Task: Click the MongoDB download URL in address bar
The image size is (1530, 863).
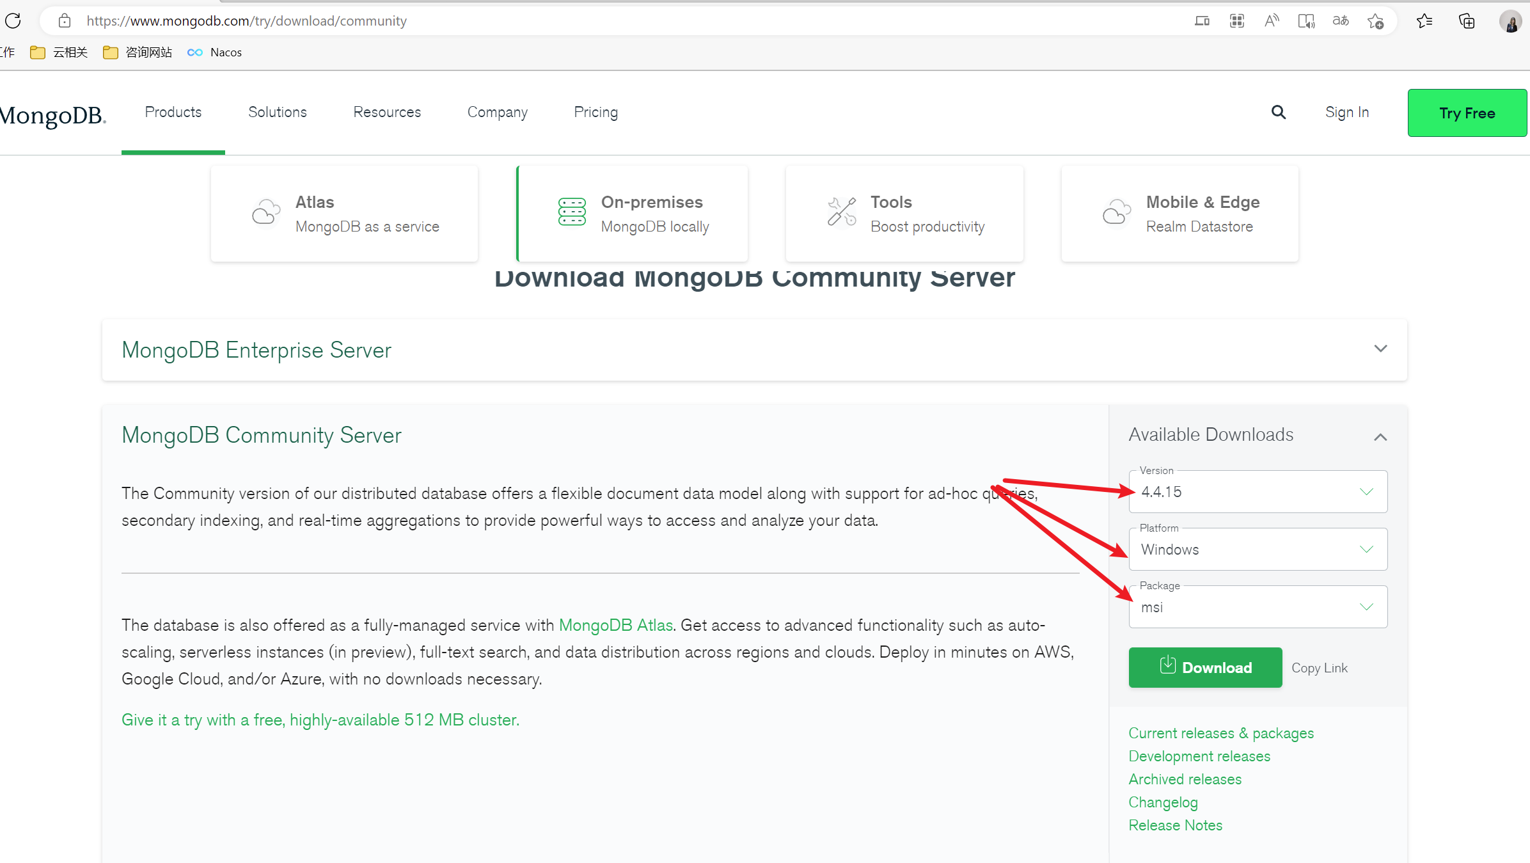Action: click(x=246, y=21)
